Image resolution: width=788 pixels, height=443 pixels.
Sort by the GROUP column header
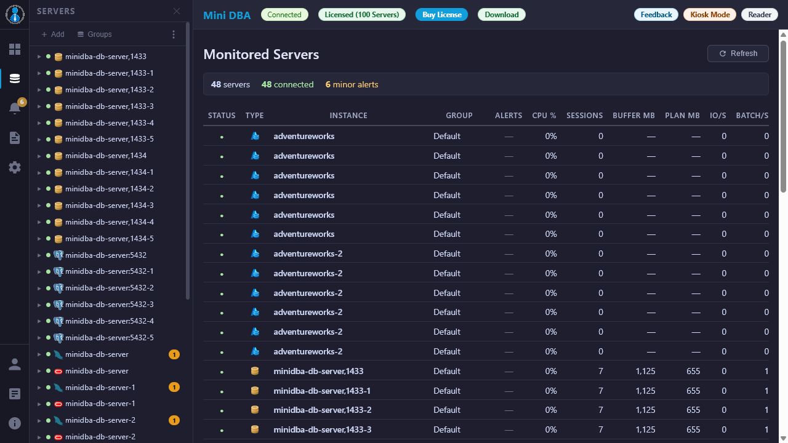click(459, 116)
